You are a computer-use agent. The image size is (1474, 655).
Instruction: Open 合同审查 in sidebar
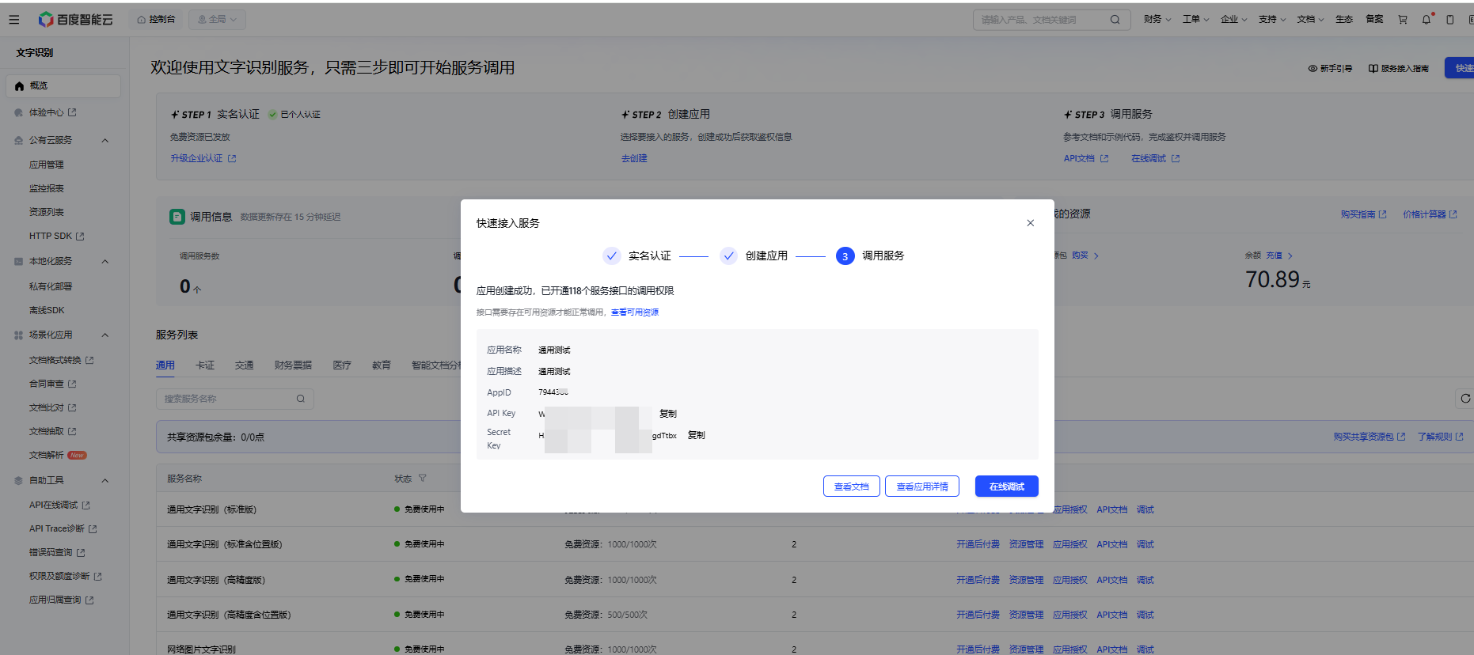point(52,384)
